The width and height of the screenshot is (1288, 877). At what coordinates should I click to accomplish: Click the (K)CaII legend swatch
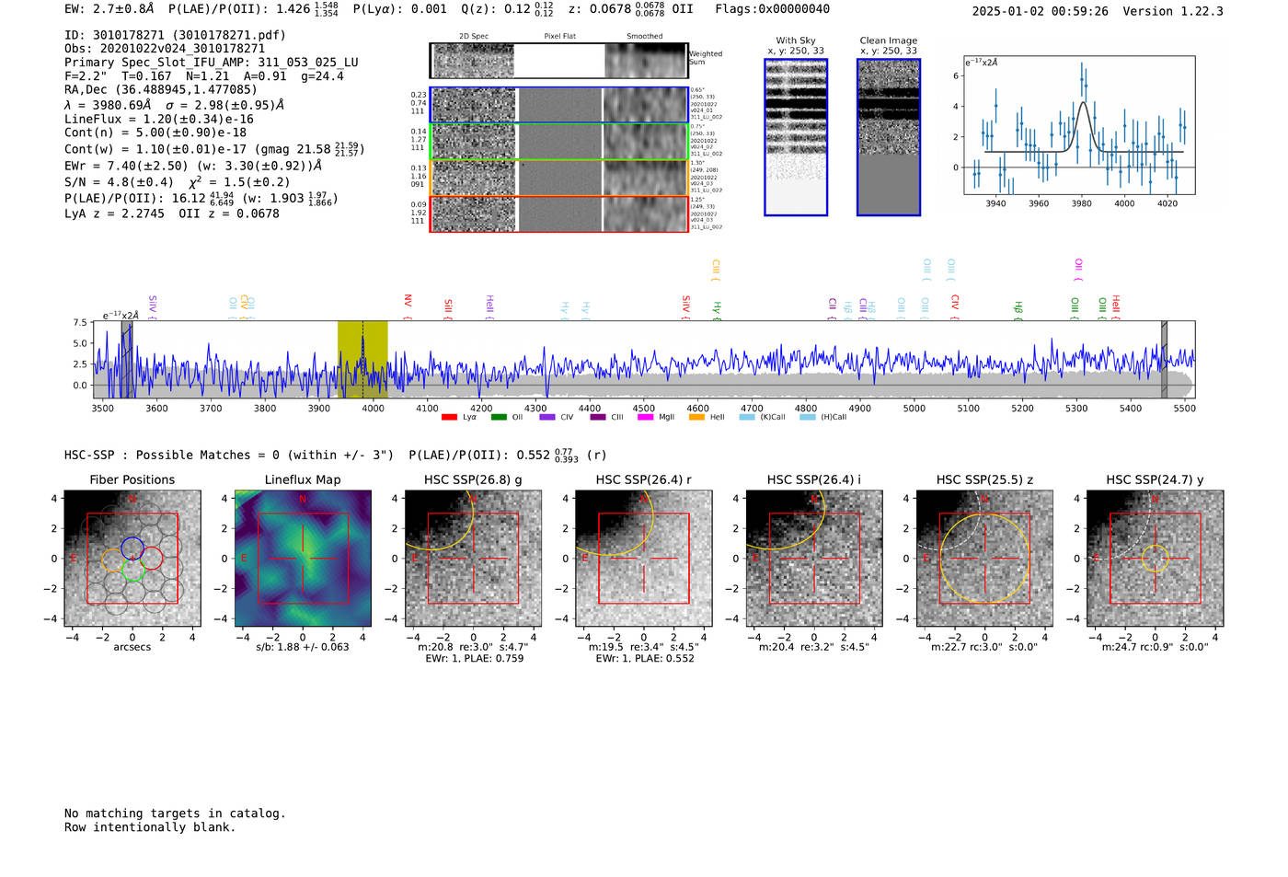(x=747, y=417)
